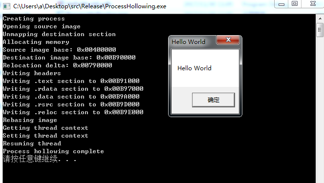Close the ProcessHollowing.exe console window
The height and width of the screenshot is (183, 324).
pos(313,4)
